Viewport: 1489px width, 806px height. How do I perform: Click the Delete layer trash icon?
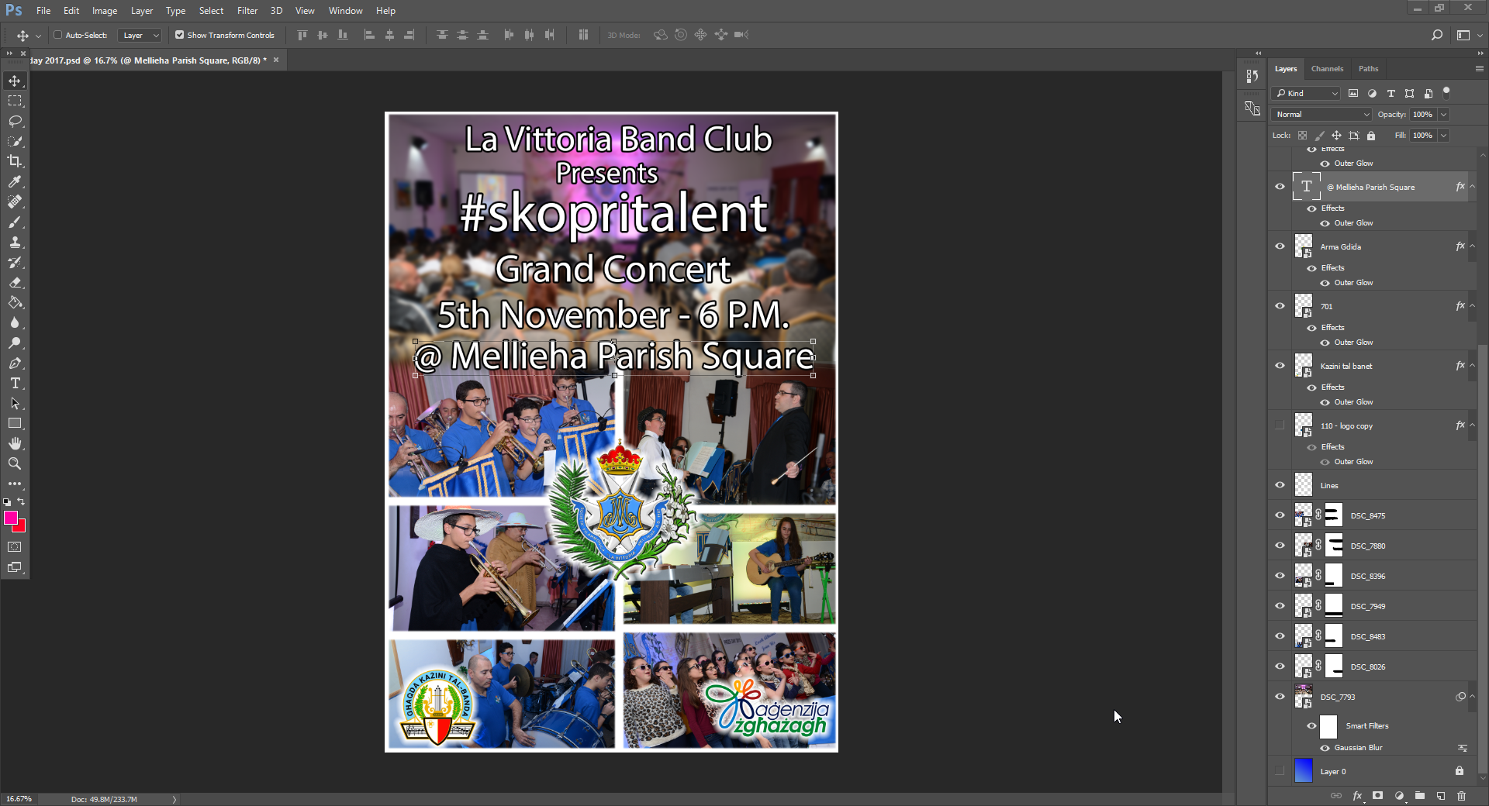(x=1461, y=796)
